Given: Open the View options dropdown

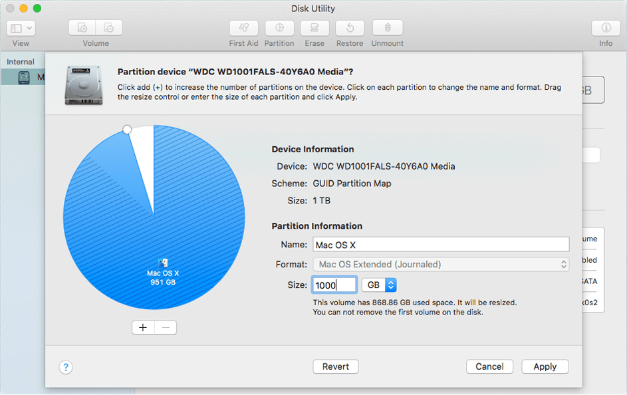Looking at the screenshot, I should (21, 27).
